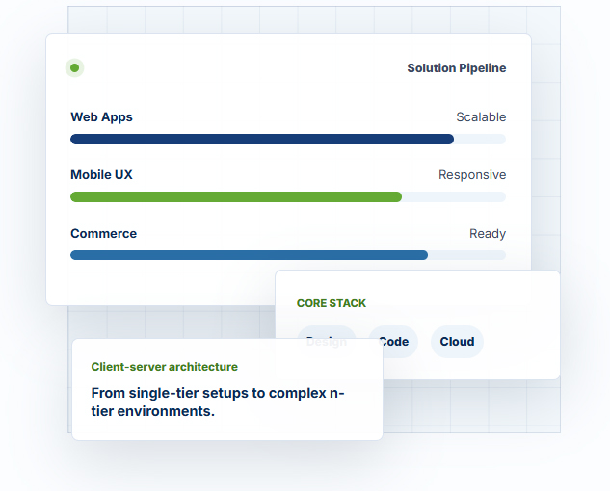This screenshot has height=491, width=610.
Task: Click the Responsive status text
Action: pyautogui.click(x=472, y=175)
